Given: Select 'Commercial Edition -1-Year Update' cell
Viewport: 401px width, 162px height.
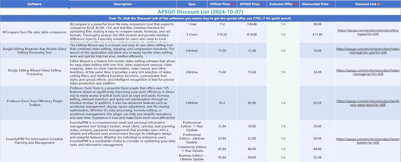Looking at the screenshot, I should [192, 149].
